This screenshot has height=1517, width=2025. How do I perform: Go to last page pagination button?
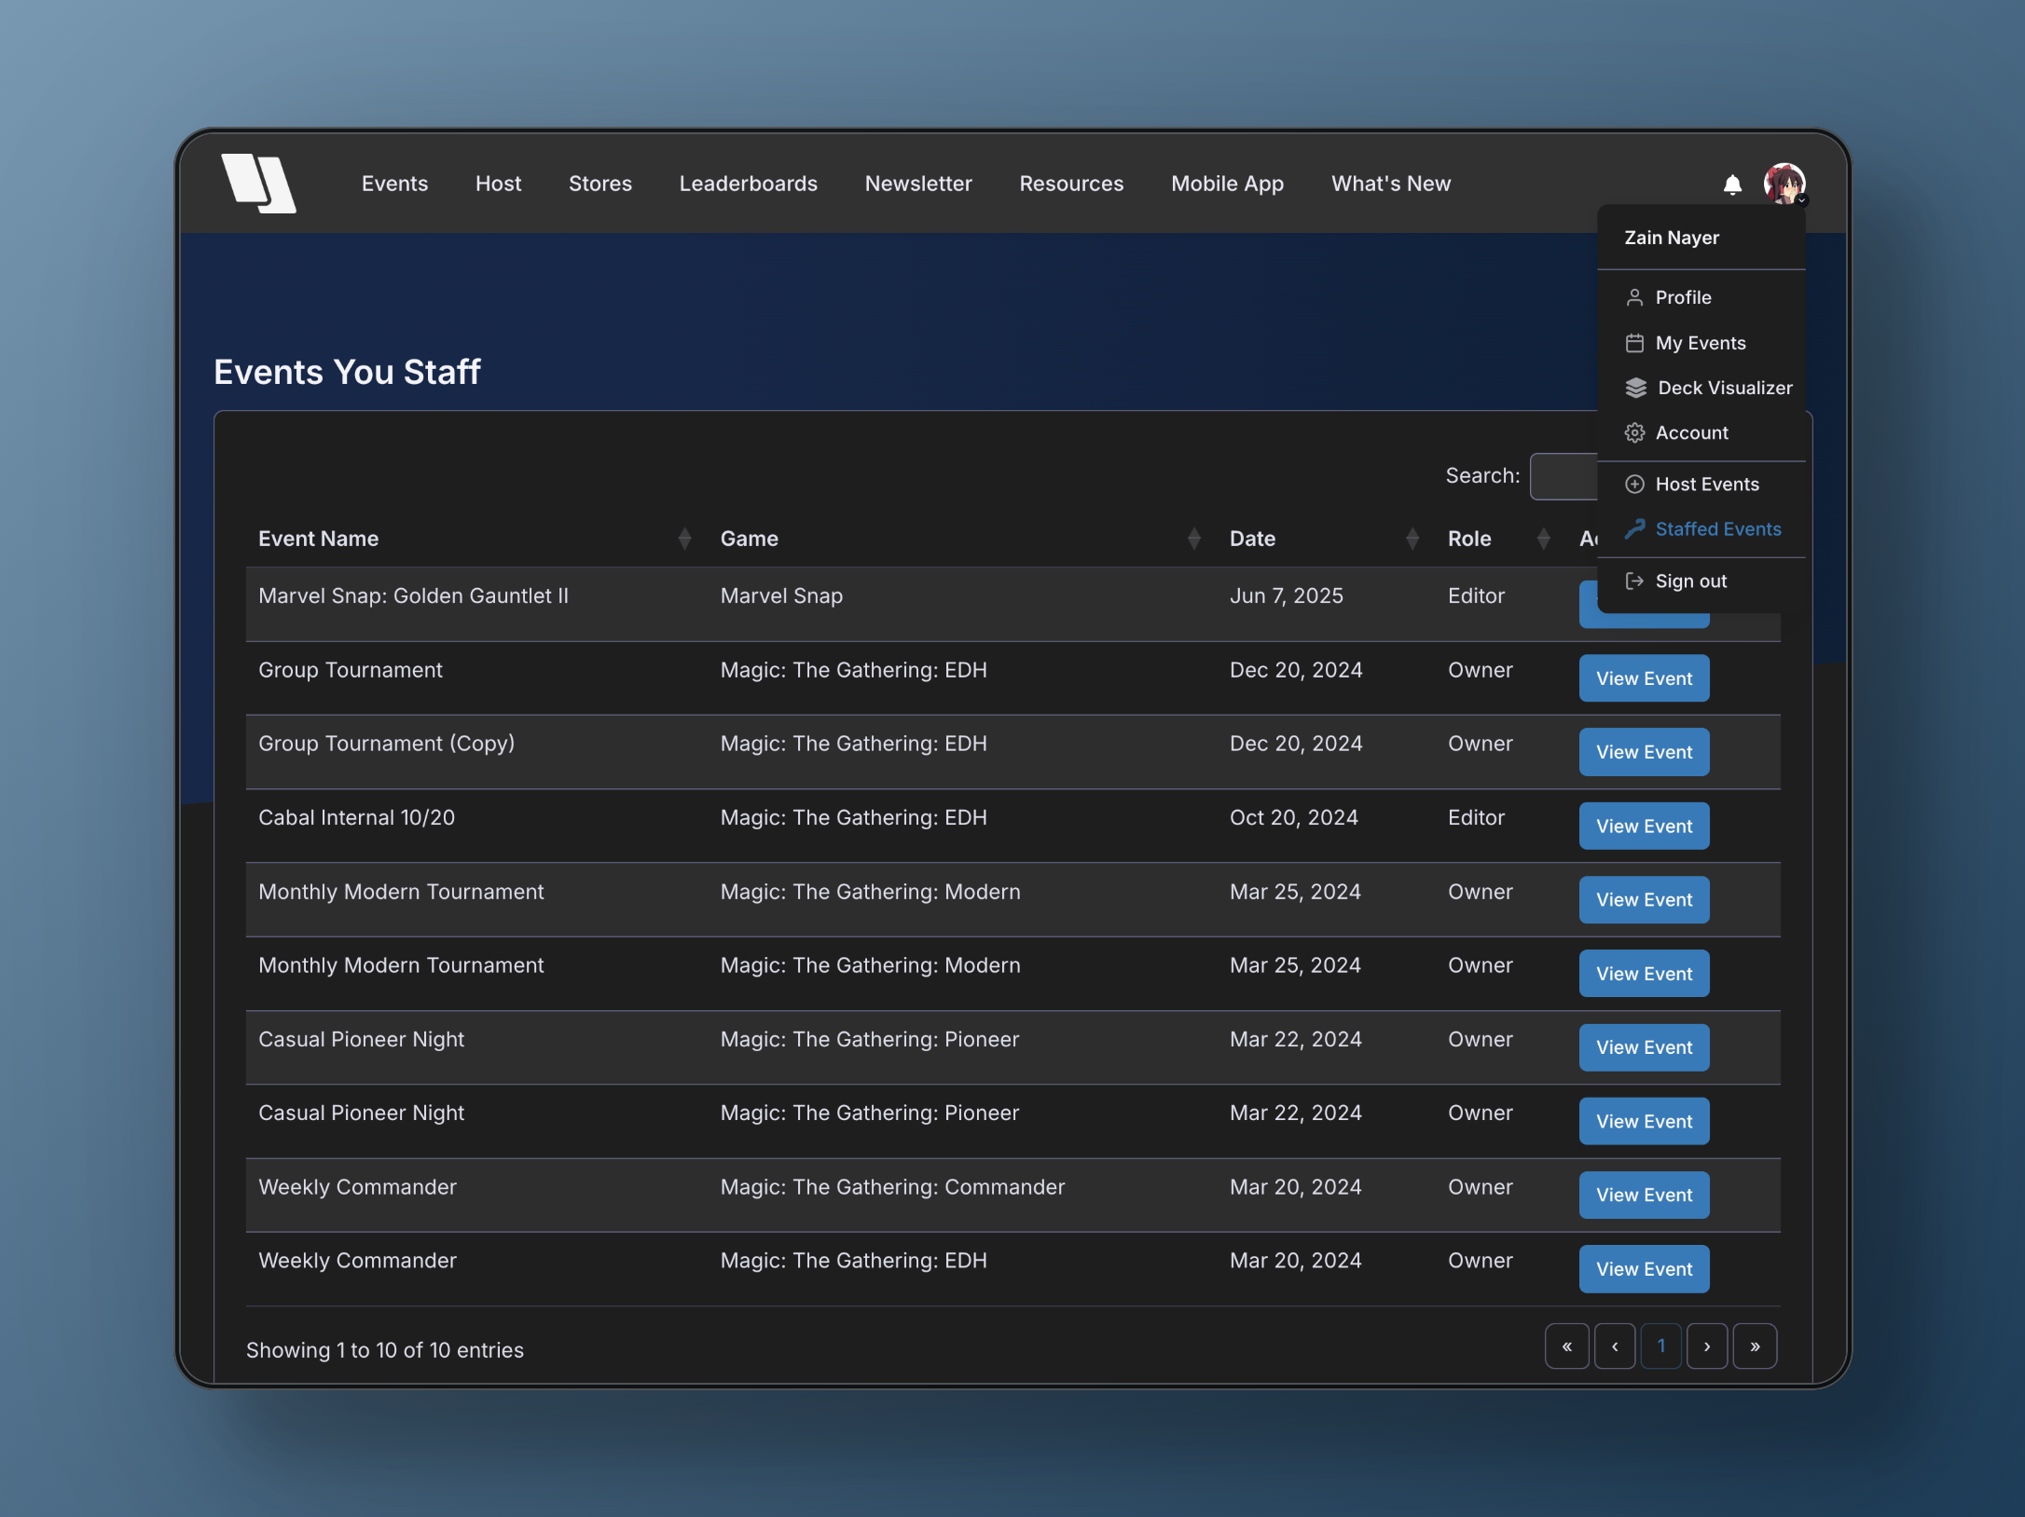1754,1346
